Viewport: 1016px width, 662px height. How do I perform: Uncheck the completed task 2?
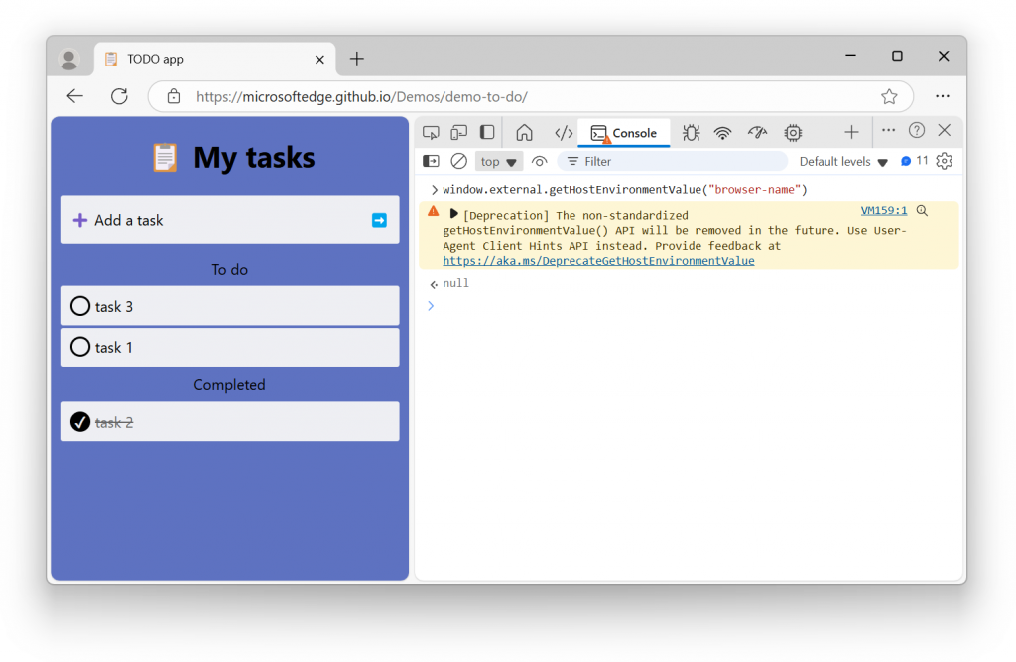coord(80,422)
